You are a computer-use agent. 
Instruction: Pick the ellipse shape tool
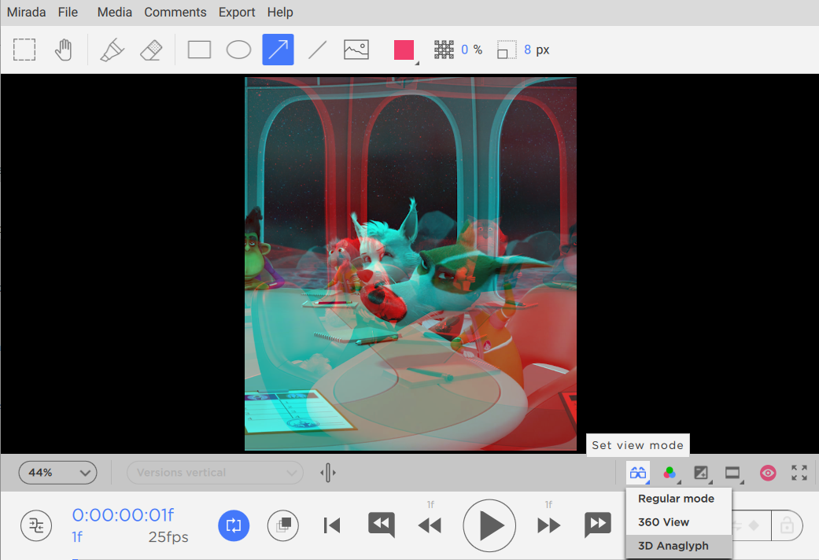click(238, 50)
